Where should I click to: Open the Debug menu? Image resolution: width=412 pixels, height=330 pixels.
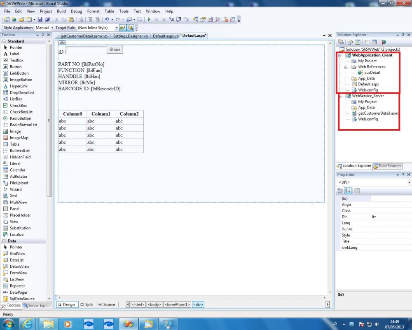click(76, 11)
